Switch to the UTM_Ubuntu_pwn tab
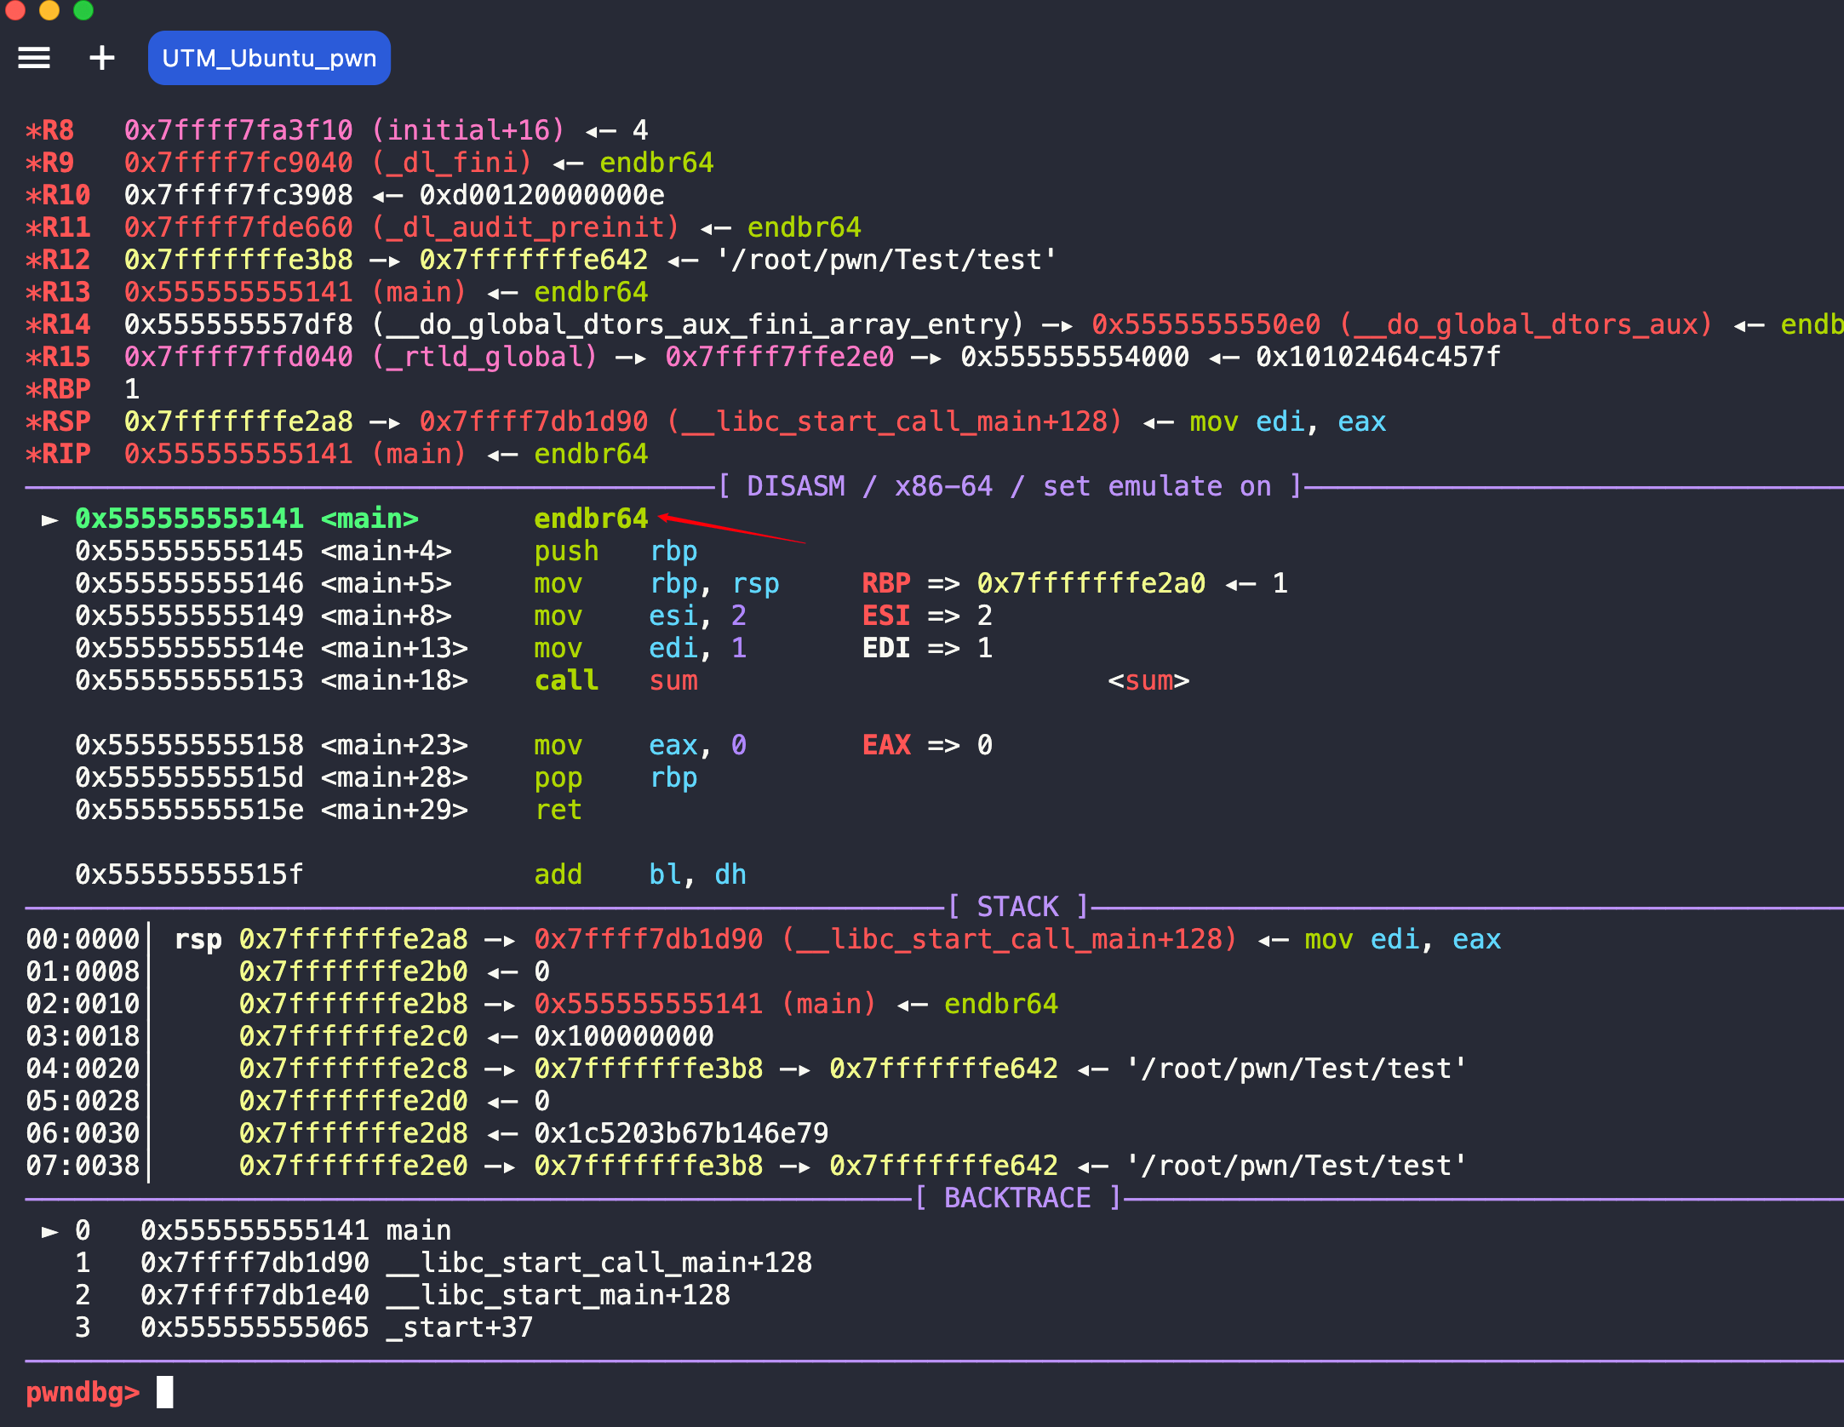This screenshot has height=1427, width=1844. 269,58
